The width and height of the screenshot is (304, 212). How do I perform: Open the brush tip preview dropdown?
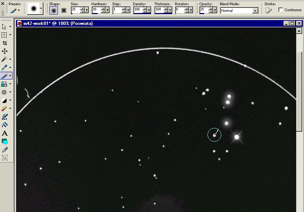click(41, 8)
